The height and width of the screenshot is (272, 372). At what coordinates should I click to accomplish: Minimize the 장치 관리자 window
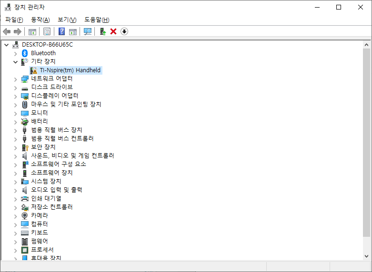coord(317,7)
